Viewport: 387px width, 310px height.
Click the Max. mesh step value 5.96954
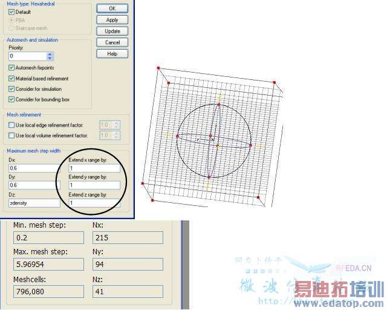pos(48,264)
